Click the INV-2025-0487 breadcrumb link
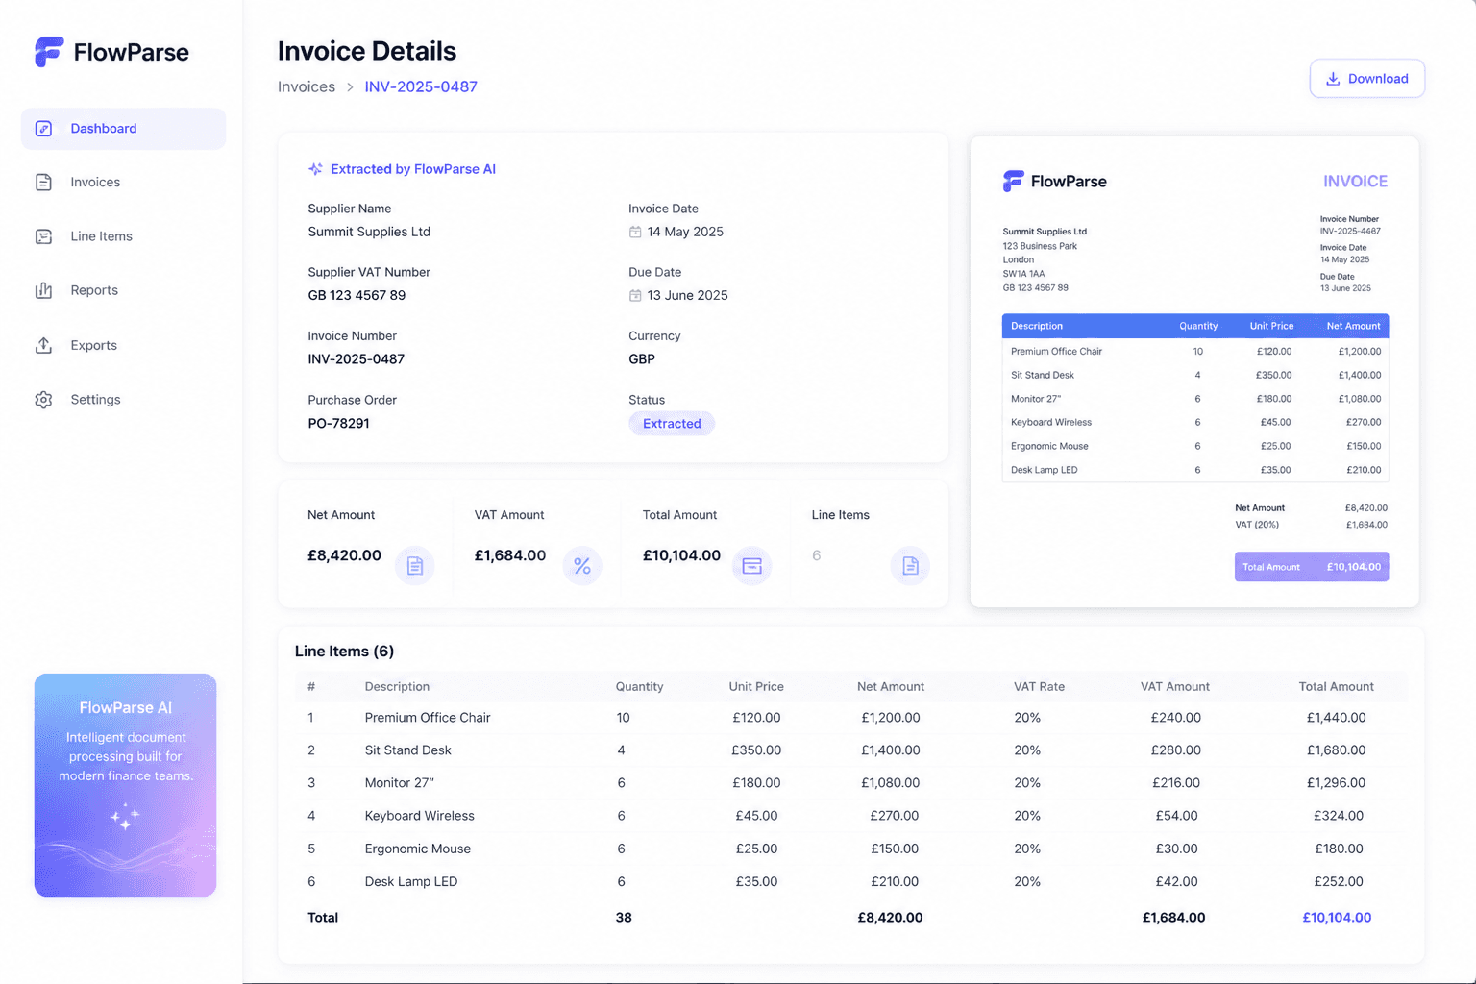The height and width of the screenshot is (984, 1476). [x=421, y=86]
